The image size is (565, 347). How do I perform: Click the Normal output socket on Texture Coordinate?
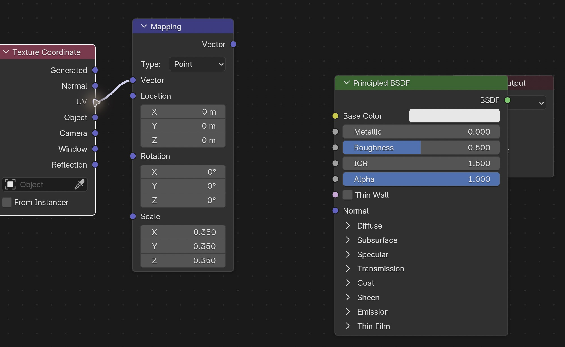pyautogui.click(x=95, y=86)
